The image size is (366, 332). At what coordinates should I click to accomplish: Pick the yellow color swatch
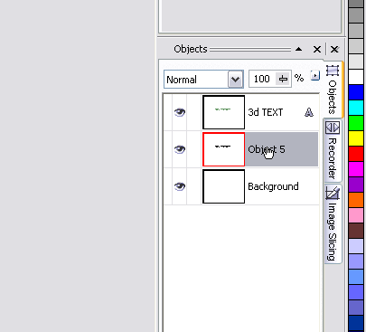tap(356, 138)
